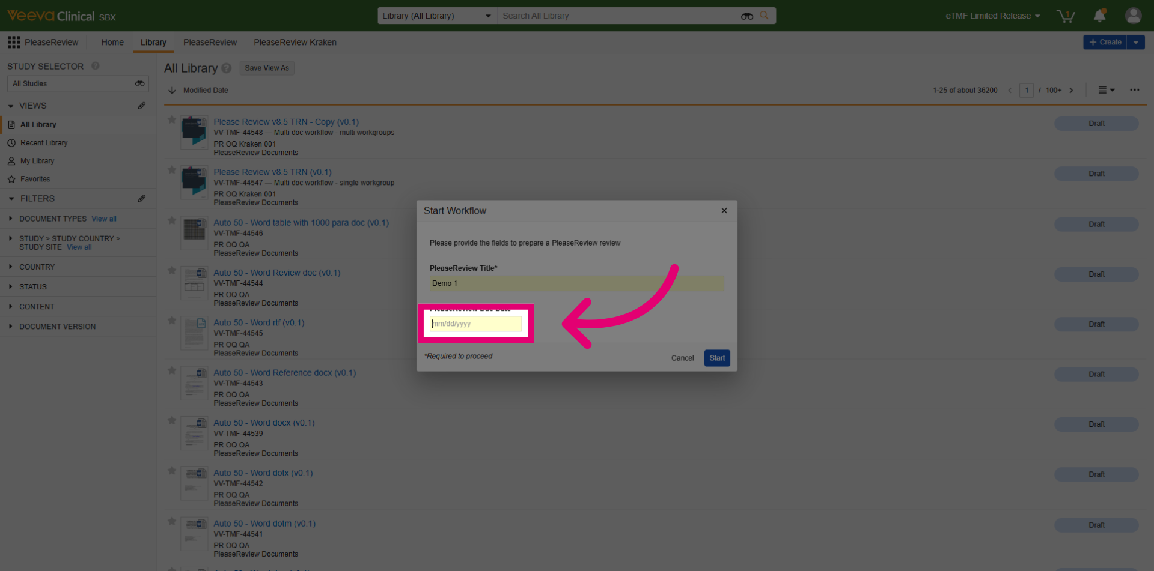This screenshot has width=1154, height=571.
Task: Favorite Please Review v8.5 TRN - Copy star
Action: click(x=172, y=119)
